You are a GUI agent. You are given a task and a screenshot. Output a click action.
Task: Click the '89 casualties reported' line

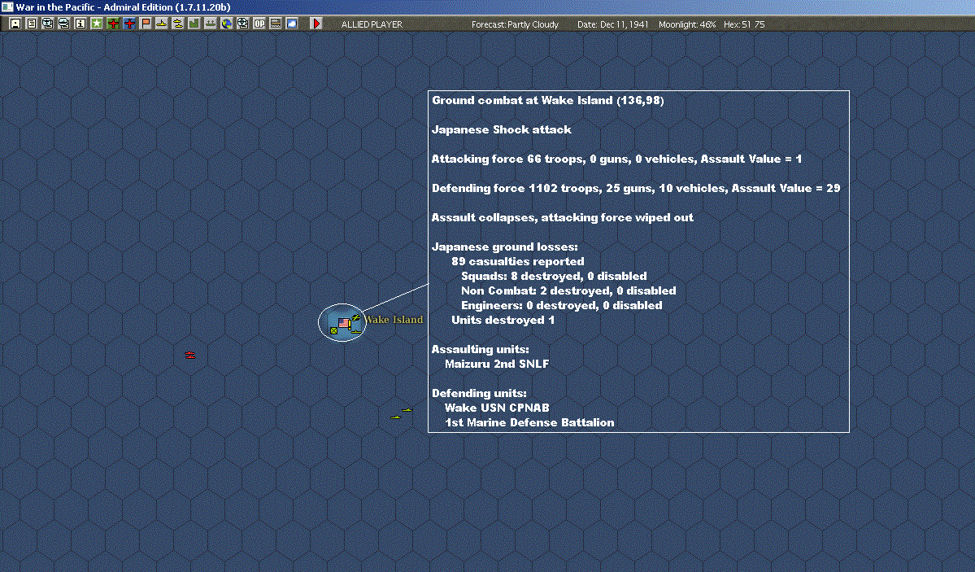518,261
